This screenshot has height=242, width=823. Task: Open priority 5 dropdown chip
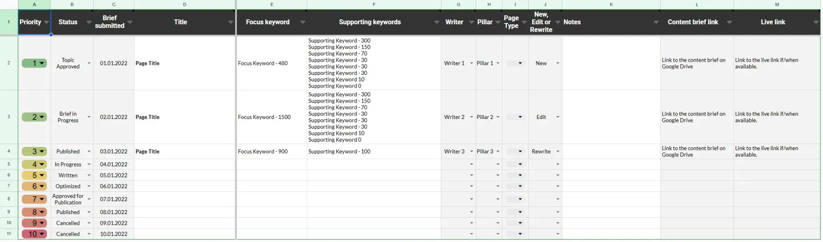[34, 175]
